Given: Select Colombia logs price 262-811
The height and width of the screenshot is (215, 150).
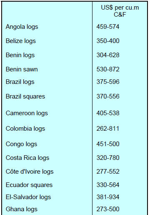Looking at the screenshot, I should click(108, 129).
